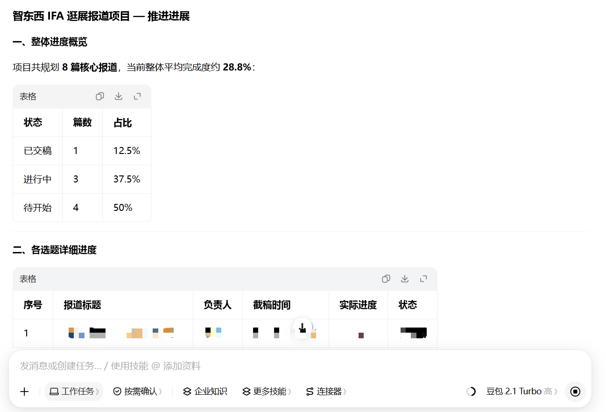Click the loading spinner icon beside model name

pyautogui.click(x=472, y=391)
